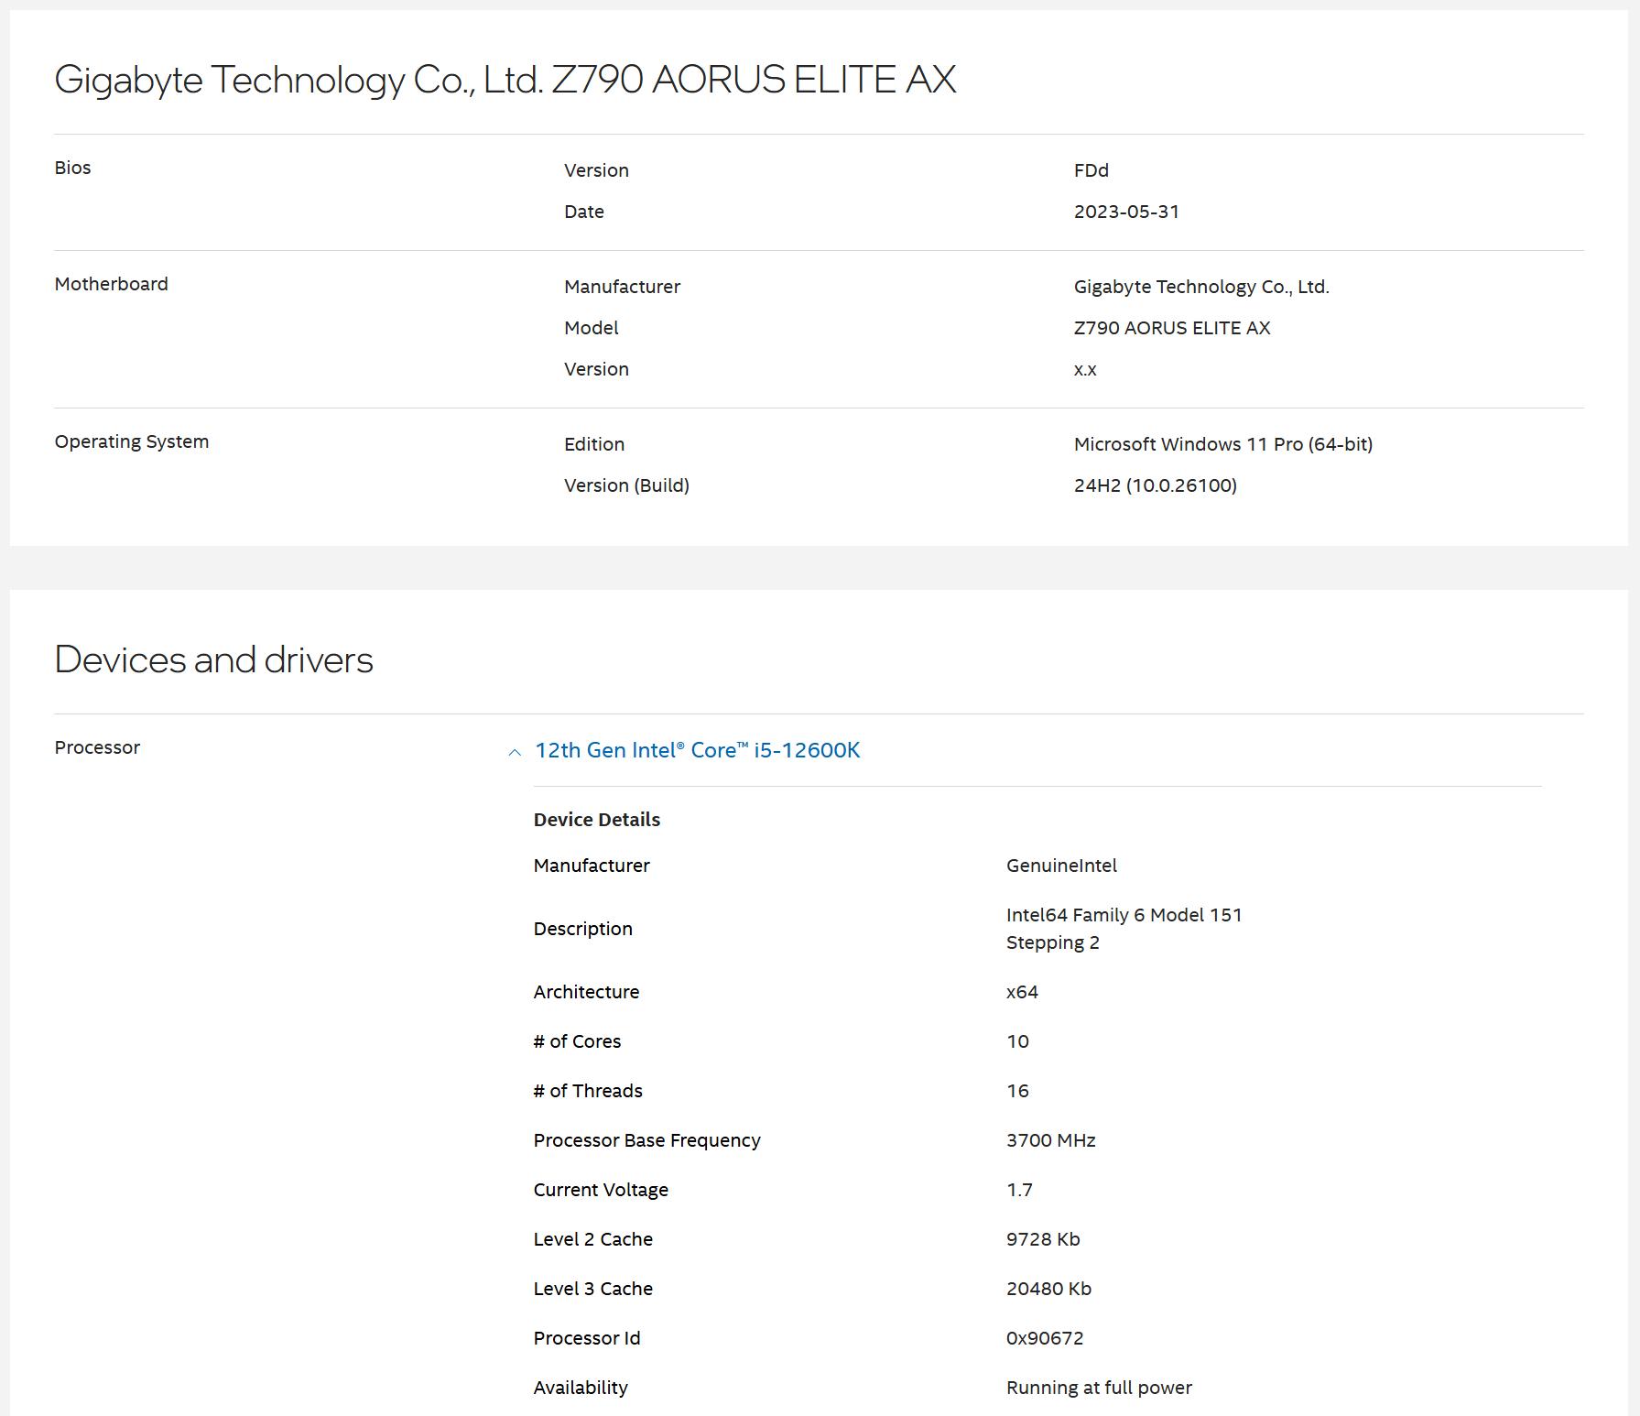Screen dimensions: 1640x1416
Task: Select the number of cores value 10
Action: pyautogui.click(x=1017, y=1041)
